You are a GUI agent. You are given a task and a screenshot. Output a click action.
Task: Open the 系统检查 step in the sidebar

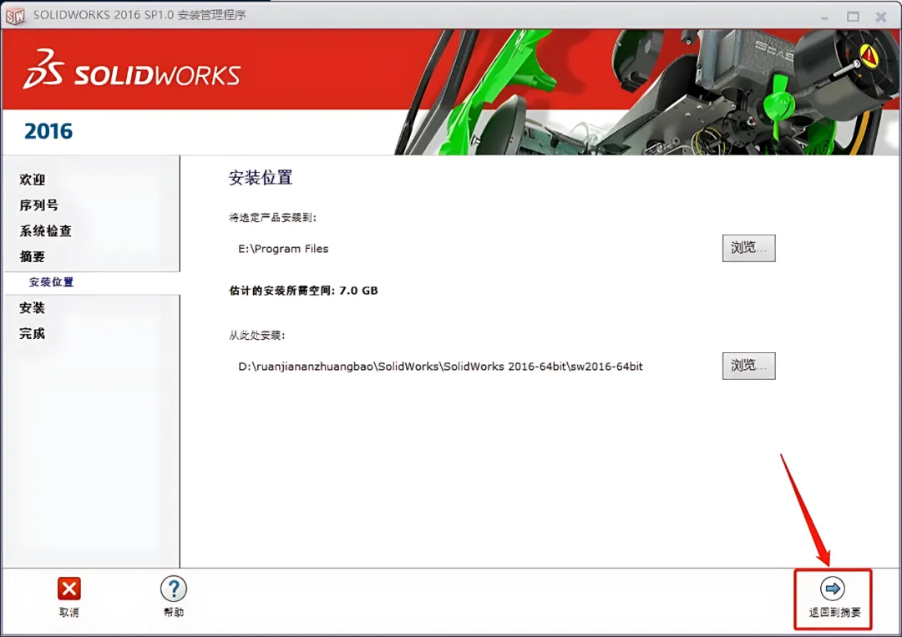(45, 231)
